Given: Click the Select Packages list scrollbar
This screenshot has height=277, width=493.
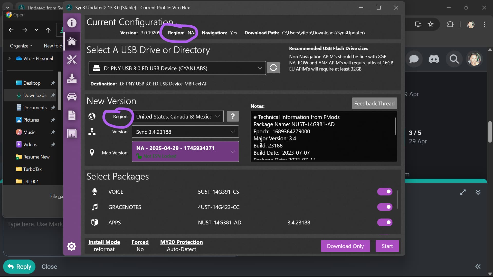Looking at the screenshot, I should (398, 200).
